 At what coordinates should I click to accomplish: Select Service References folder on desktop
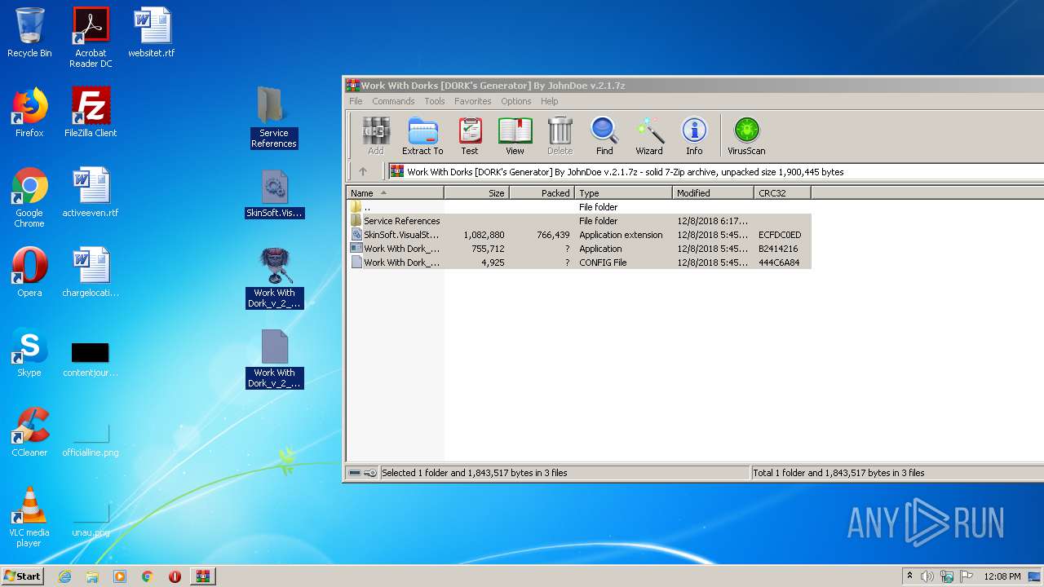(274, 117)
